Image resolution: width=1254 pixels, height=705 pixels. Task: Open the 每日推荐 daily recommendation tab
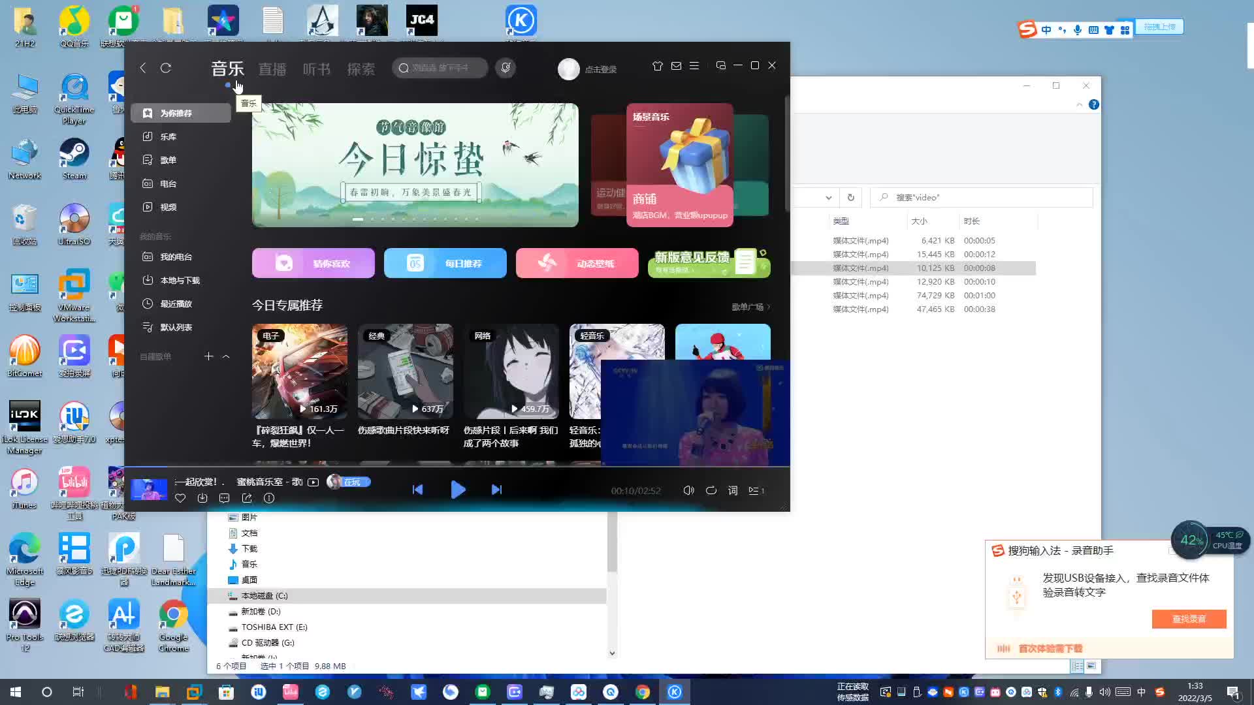445,262
